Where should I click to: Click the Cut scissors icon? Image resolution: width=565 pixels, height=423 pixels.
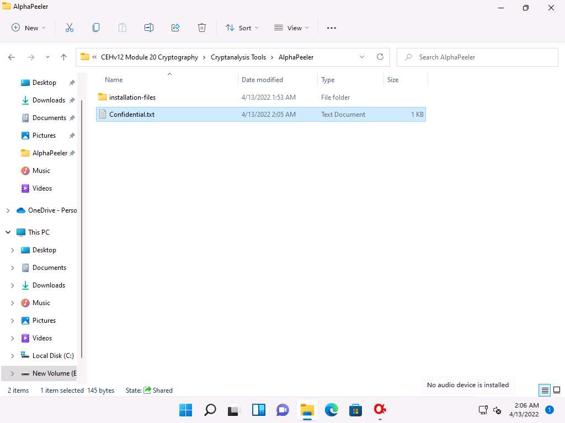(70, 28)
